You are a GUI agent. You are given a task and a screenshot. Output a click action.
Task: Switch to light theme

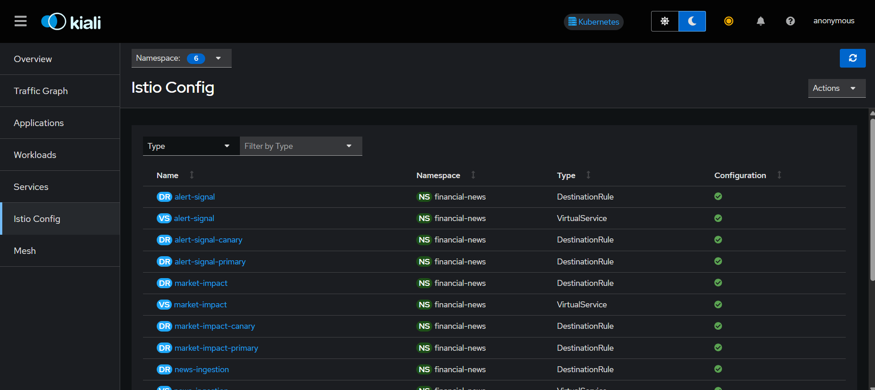click(x=665, y=21)
